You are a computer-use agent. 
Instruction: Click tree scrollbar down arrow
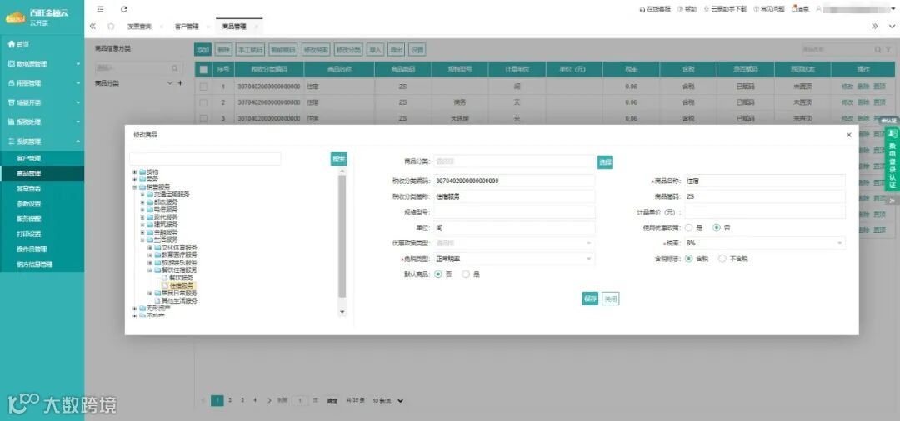coord(342,312)
